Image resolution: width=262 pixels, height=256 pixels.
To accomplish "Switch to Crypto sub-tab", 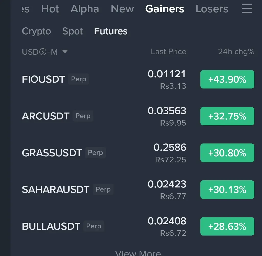I will click(36, 31).
